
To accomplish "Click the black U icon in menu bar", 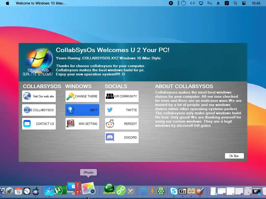I will (x=227, y=3).
